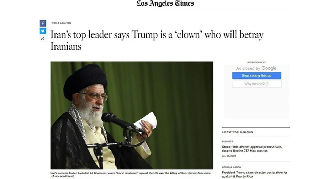Tweet the article via Twitter icon
The width and height of the screenshot is (319, 179).
coord(43,31)
